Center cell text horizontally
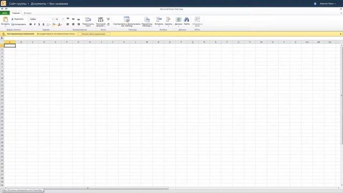 pyautogui.click(x=73, y=24)
